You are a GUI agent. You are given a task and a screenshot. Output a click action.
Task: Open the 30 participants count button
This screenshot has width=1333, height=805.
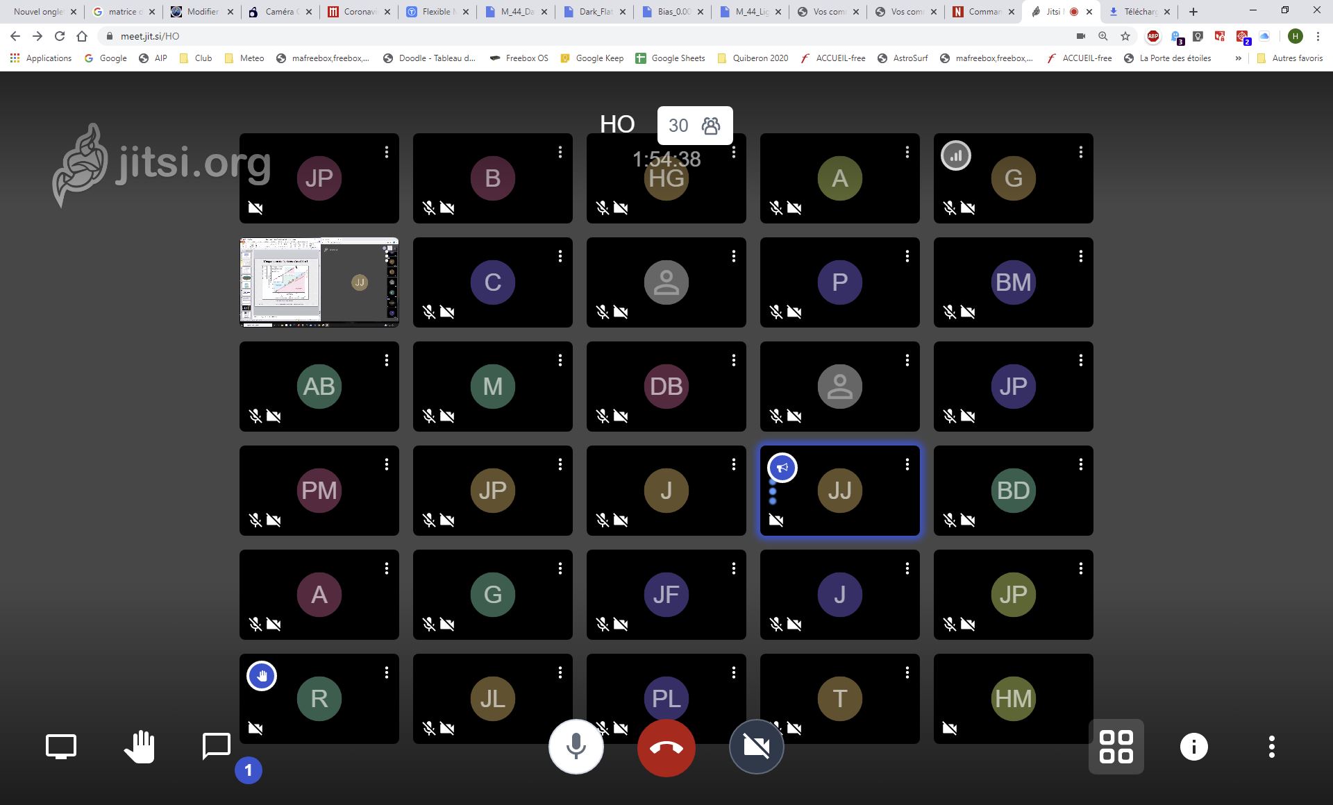pyautogui.click(x=695, y=126)
